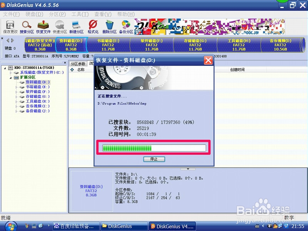Click the Backup Partition (备份分区) toolbar icon
Image resolution: width=308 pixels, height=231 pixels.
coord(126,27)
